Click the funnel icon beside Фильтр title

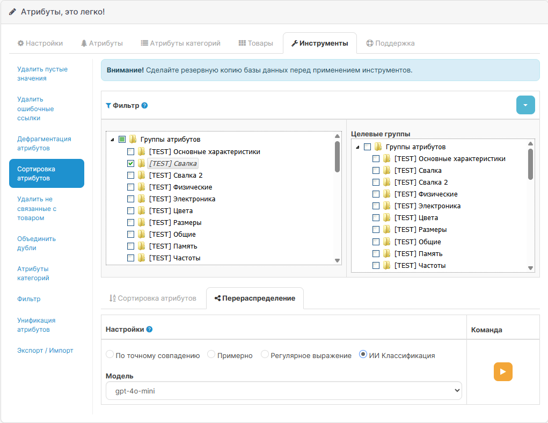click(108, 106)
